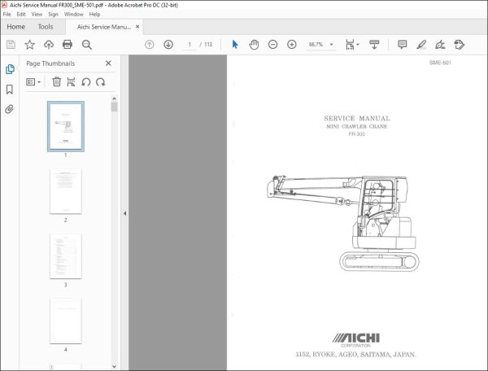Open the Edit menu

tap(21, 15)
